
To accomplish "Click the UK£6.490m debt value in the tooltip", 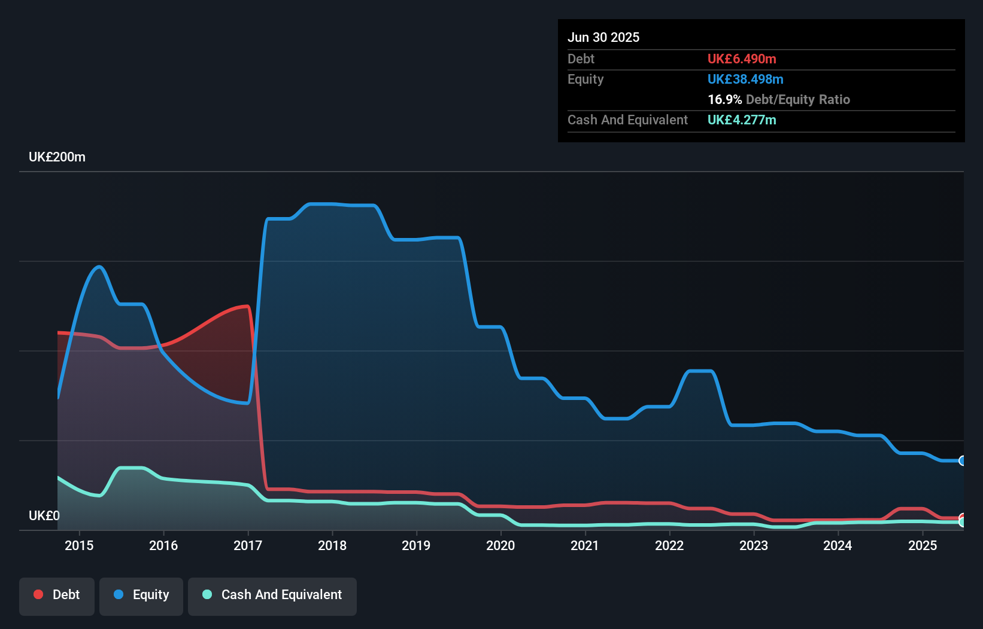I will (x=742, y=59).
